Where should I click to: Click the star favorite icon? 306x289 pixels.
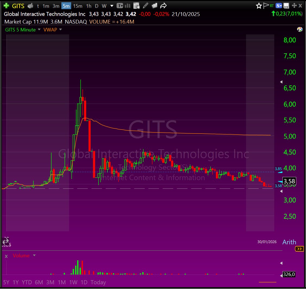(x=259, y=6)
